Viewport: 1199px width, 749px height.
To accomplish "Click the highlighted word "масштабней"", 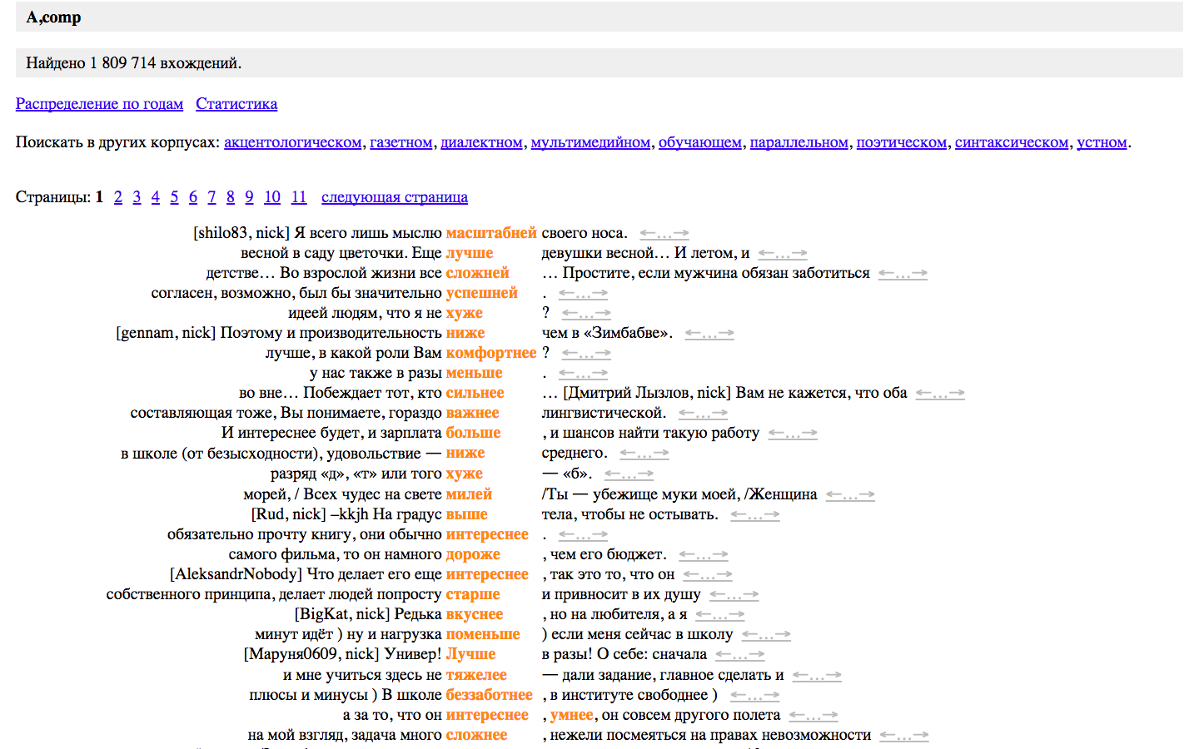I will 490,233.
